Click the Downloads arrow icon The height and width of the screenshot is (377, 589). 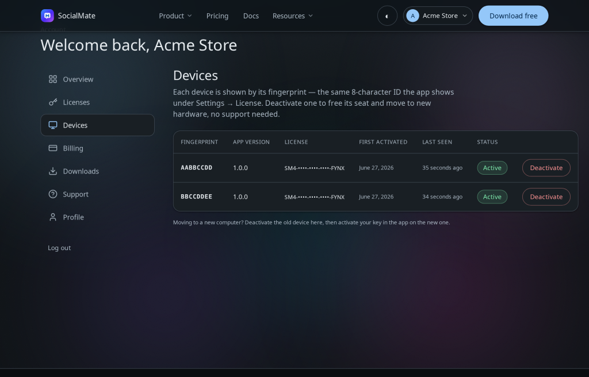pyautogui.click(x=53, y=171)
